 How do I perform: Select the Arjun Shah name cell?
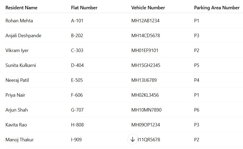point(17,110)
